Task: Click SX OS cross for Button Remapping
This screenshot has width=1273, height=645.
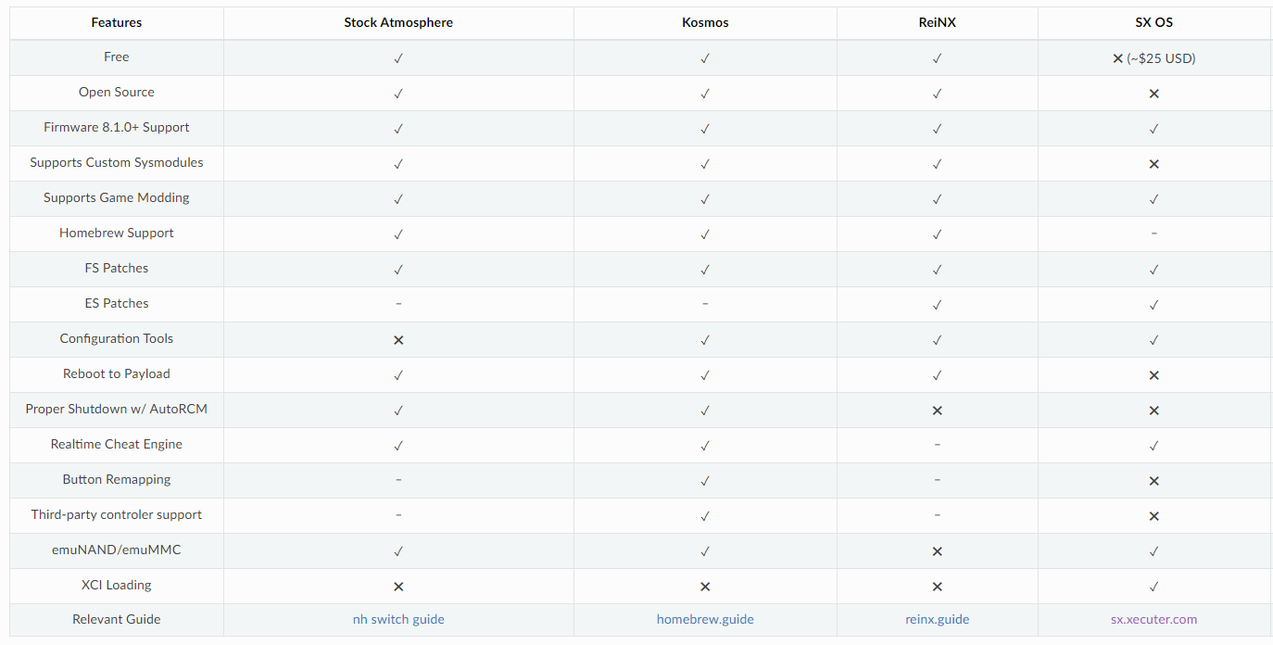Action: coord(1154,481)
